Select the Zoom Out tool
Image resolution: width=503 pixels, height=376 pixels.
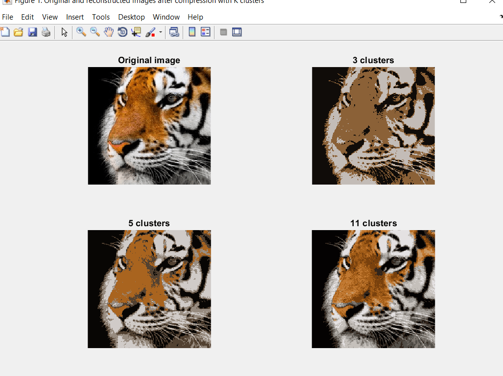pos(95,32)
